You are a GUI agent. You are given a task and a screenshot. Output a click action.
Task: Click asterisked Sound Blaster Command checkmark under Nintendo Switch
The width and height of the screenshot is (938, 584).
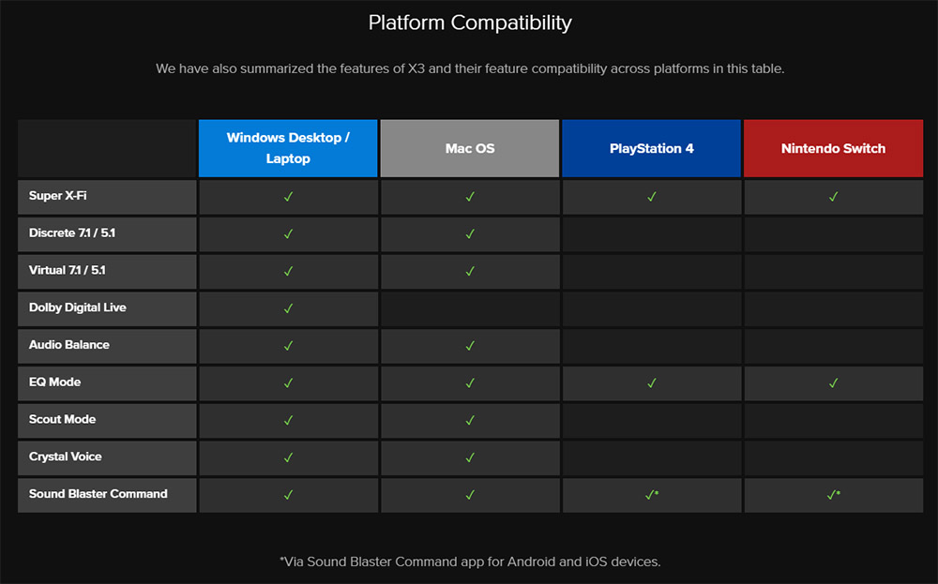[833, 495]
